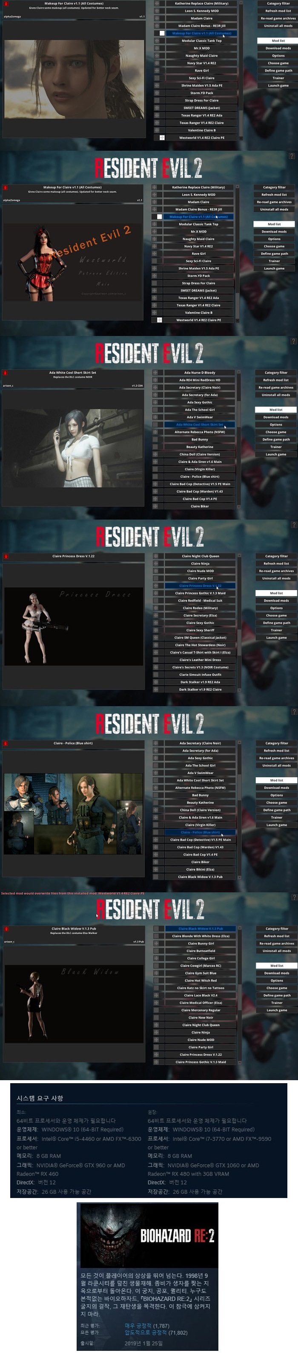Toggle install box for Claire Sexy Sheriff
The height and width of the screenshot is (1353, 298).
click(x=155, y=630)
